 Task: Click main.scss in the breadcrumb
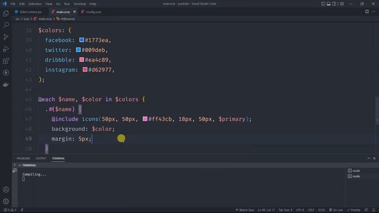coord(45,19)
